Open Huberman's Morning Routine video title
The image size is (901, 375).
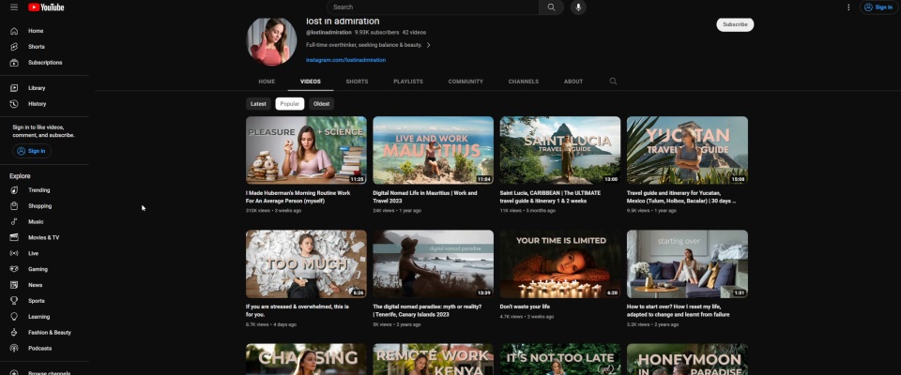298,197
